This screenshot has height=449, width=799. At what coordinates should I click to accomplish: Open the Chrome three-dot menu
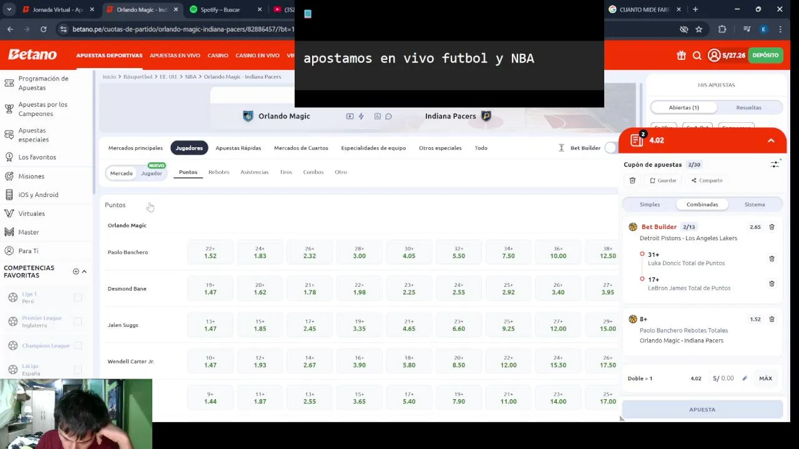tap(780, 29)
